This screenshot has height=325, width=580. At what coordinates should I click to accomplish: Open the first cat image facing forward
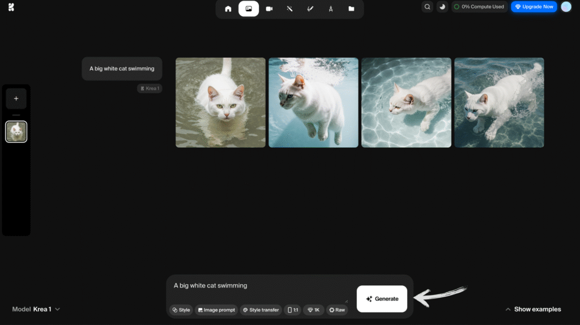coord(220,102)
